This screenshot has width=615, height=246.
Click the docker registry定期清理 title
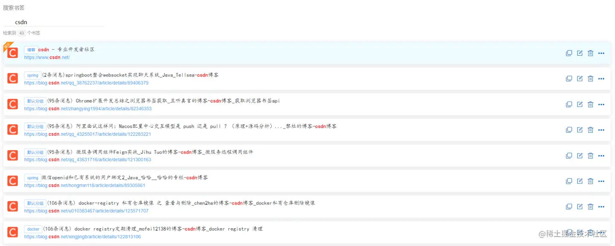[152, 229]
